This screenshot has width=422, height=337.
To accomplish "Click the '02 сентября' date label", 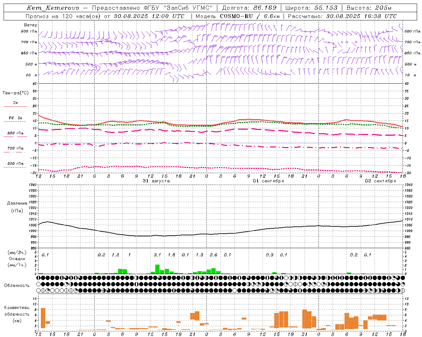I will pyautogui.click(x=380, y=181).
